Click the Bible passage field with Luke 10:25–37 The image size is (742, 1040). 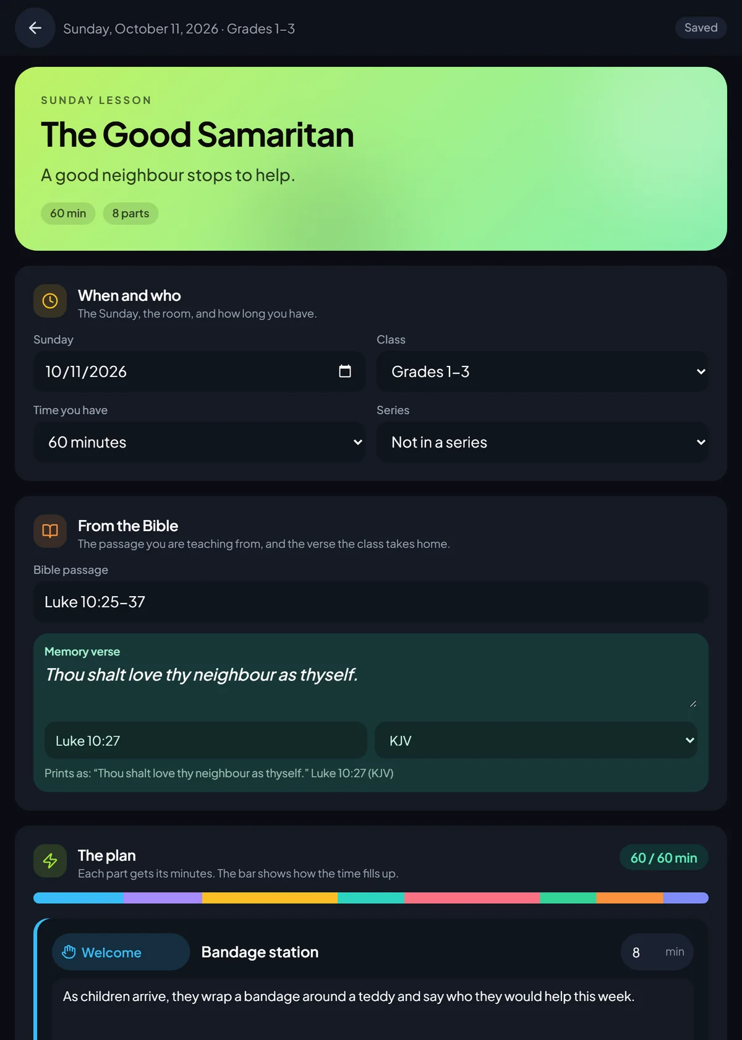tap(371, 602)
